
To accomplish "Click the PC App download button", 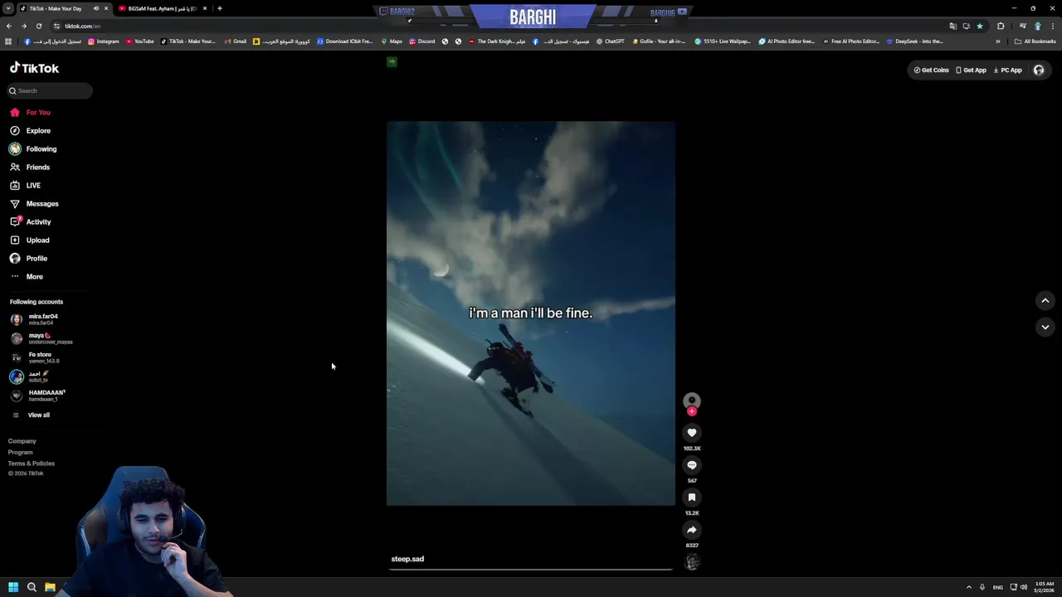I will (x=1007, y=70).
